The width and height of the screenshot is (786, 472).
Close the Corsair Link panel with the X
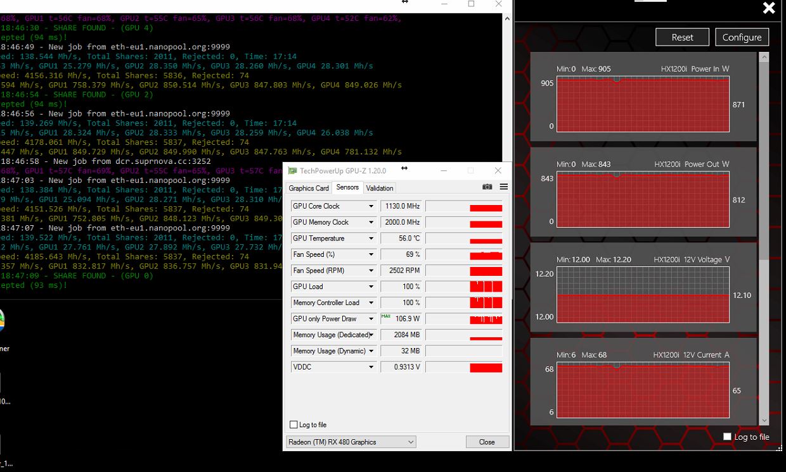pos(769,8)
